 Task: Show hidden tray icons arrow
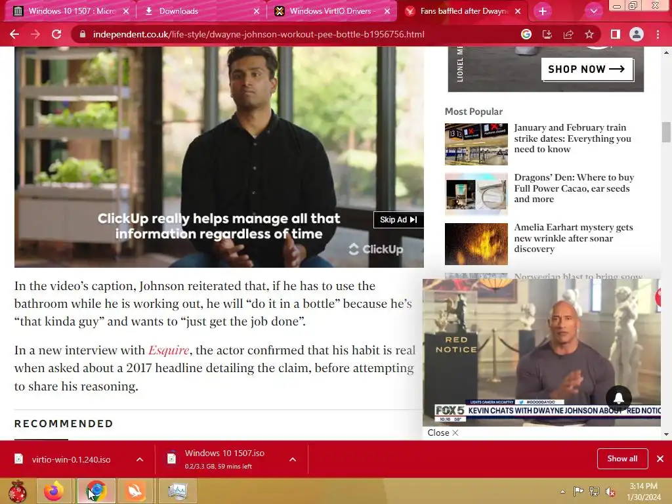pos(562,492)
